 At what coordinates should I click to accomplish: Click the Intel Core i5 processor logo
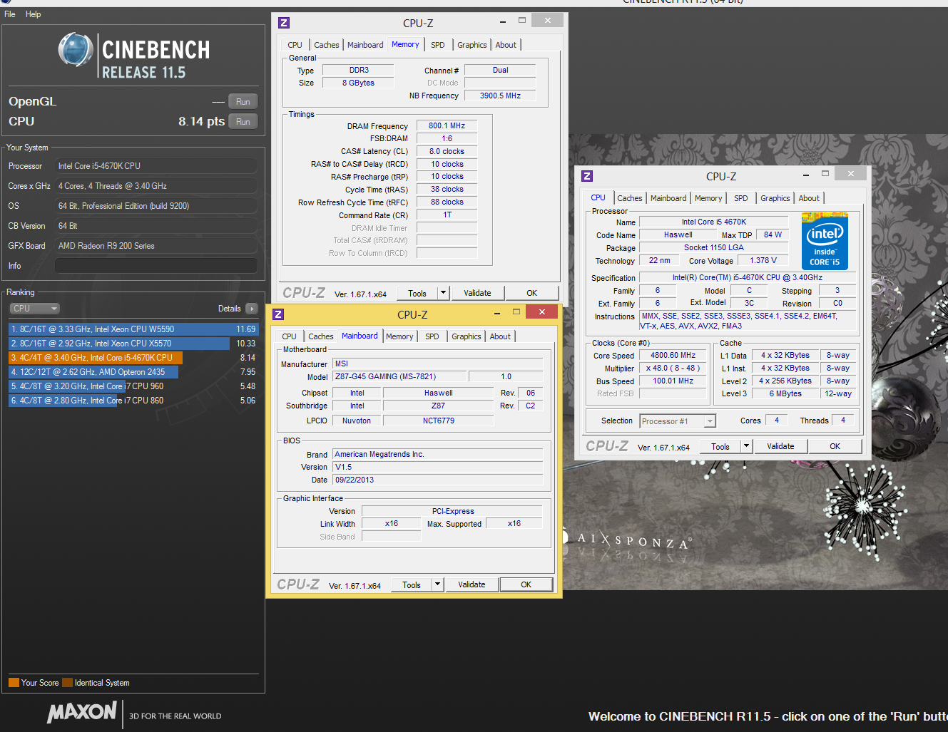tap(825, 241)
